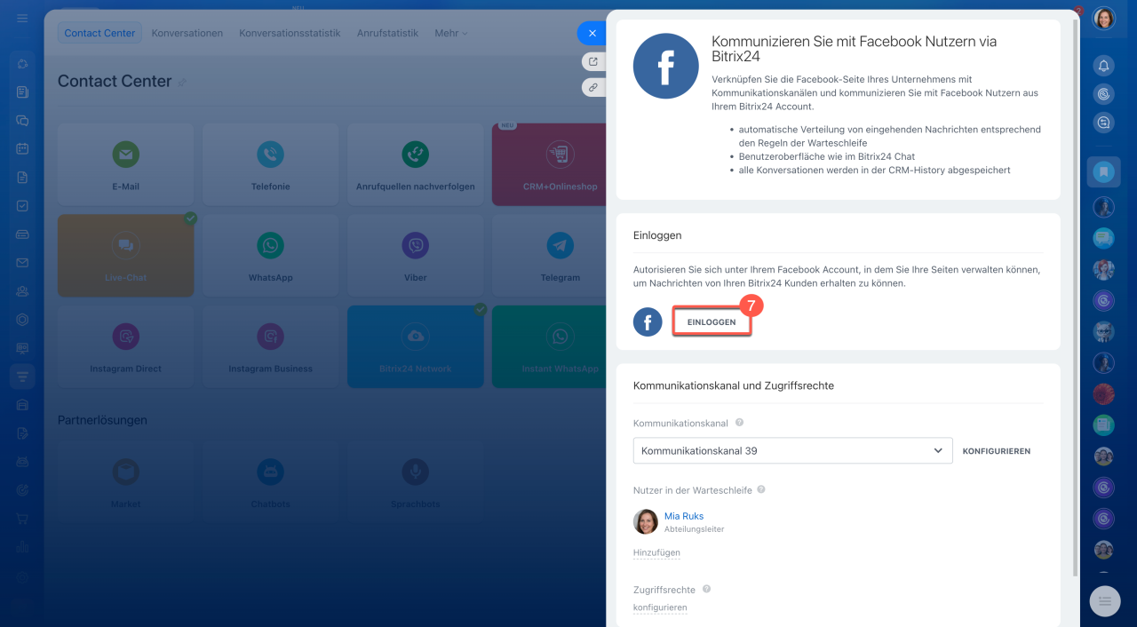Click help icon beside Kommunikationskanal label
This screenshot has height=627, width=1137.
tap(739, 423)
